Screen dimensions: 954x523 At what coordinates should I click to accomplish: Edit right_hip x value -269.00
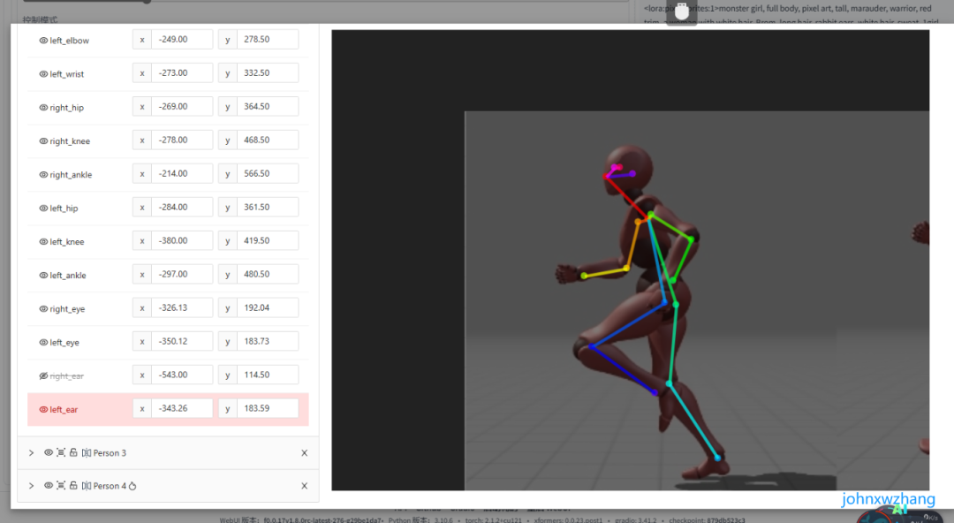(x=182, y=106)
